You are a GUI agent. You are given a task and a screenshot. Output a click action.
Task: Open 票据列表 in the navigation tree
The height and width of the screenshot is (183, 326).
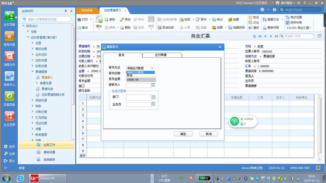coord(47,89)
